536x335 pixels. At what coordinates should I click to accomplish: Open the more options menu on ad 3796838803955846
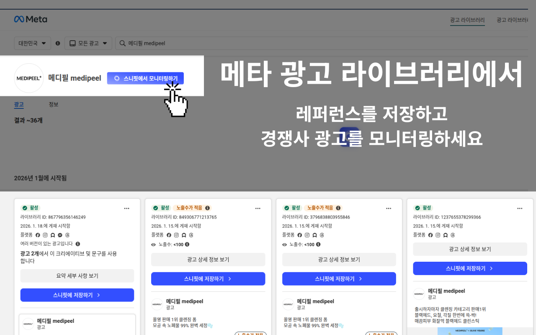coord(389,208)
